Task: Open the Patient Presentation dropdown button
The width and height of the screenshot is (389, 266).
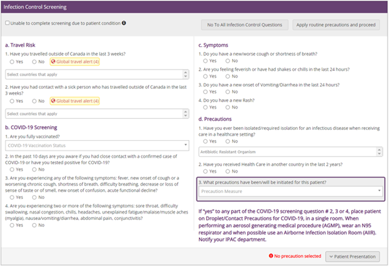Action: coord(353,256)
